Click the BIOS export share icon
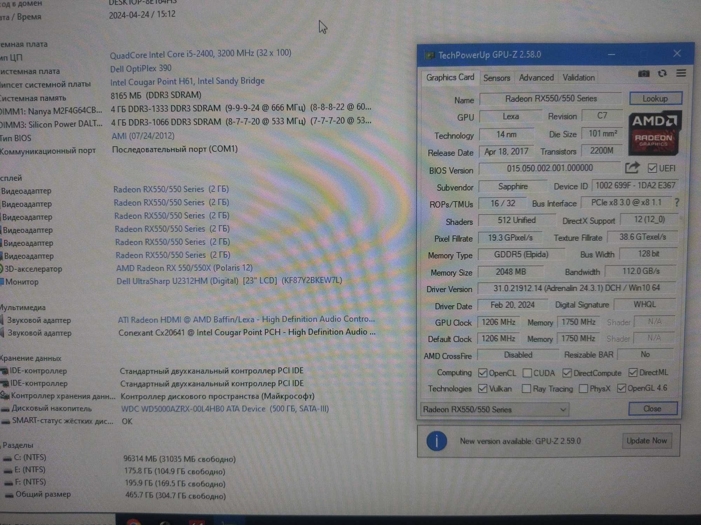The image size is (701, 525). [x=632, y=168]
